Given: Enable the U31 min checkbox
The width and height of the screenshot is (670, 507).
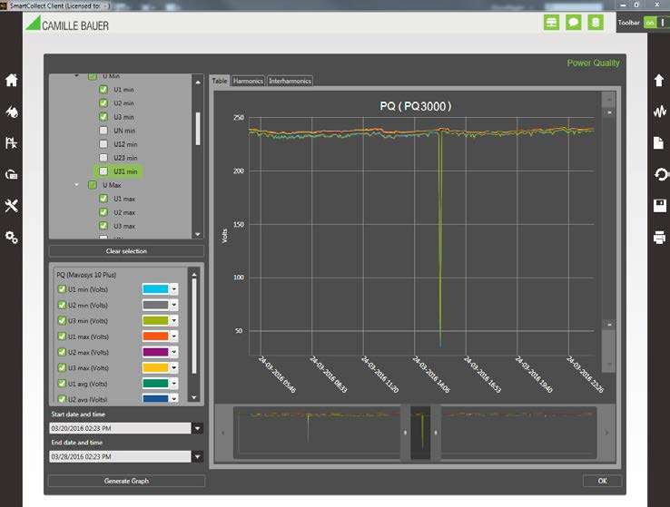Looking at the screenshot, I should pos(104,171).
